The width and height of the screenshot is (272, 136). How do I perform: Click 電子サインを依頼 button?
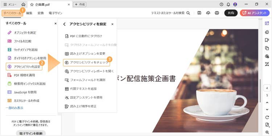31,133
